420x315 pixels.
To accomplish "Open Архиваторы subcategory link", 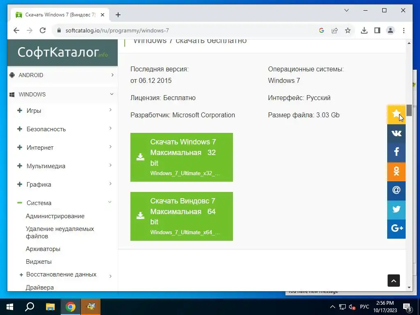I will click(43, 249).
